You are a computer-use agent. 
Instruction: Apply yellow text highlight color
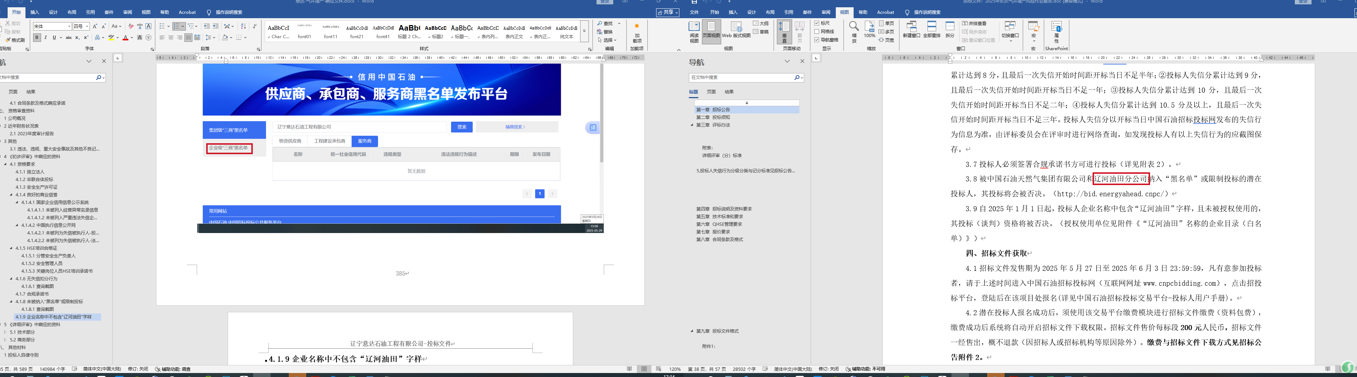[111, 37]
